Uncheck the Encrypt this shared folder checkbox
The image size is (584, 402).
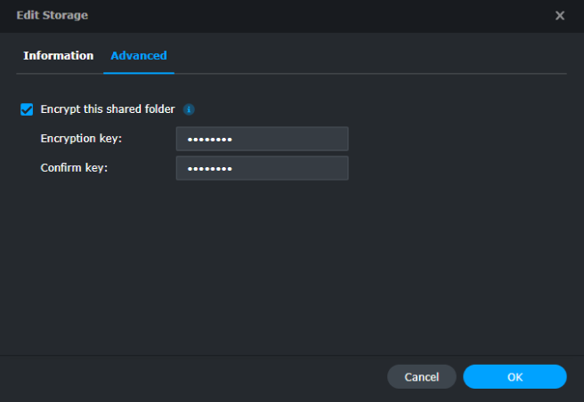pyautogui.click(x=27, y=109)
